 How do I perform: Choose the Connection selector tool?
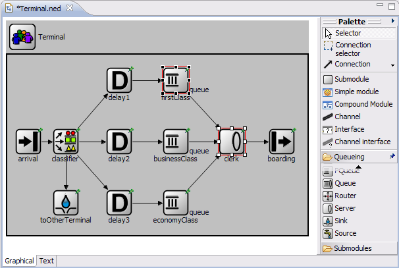359,49
